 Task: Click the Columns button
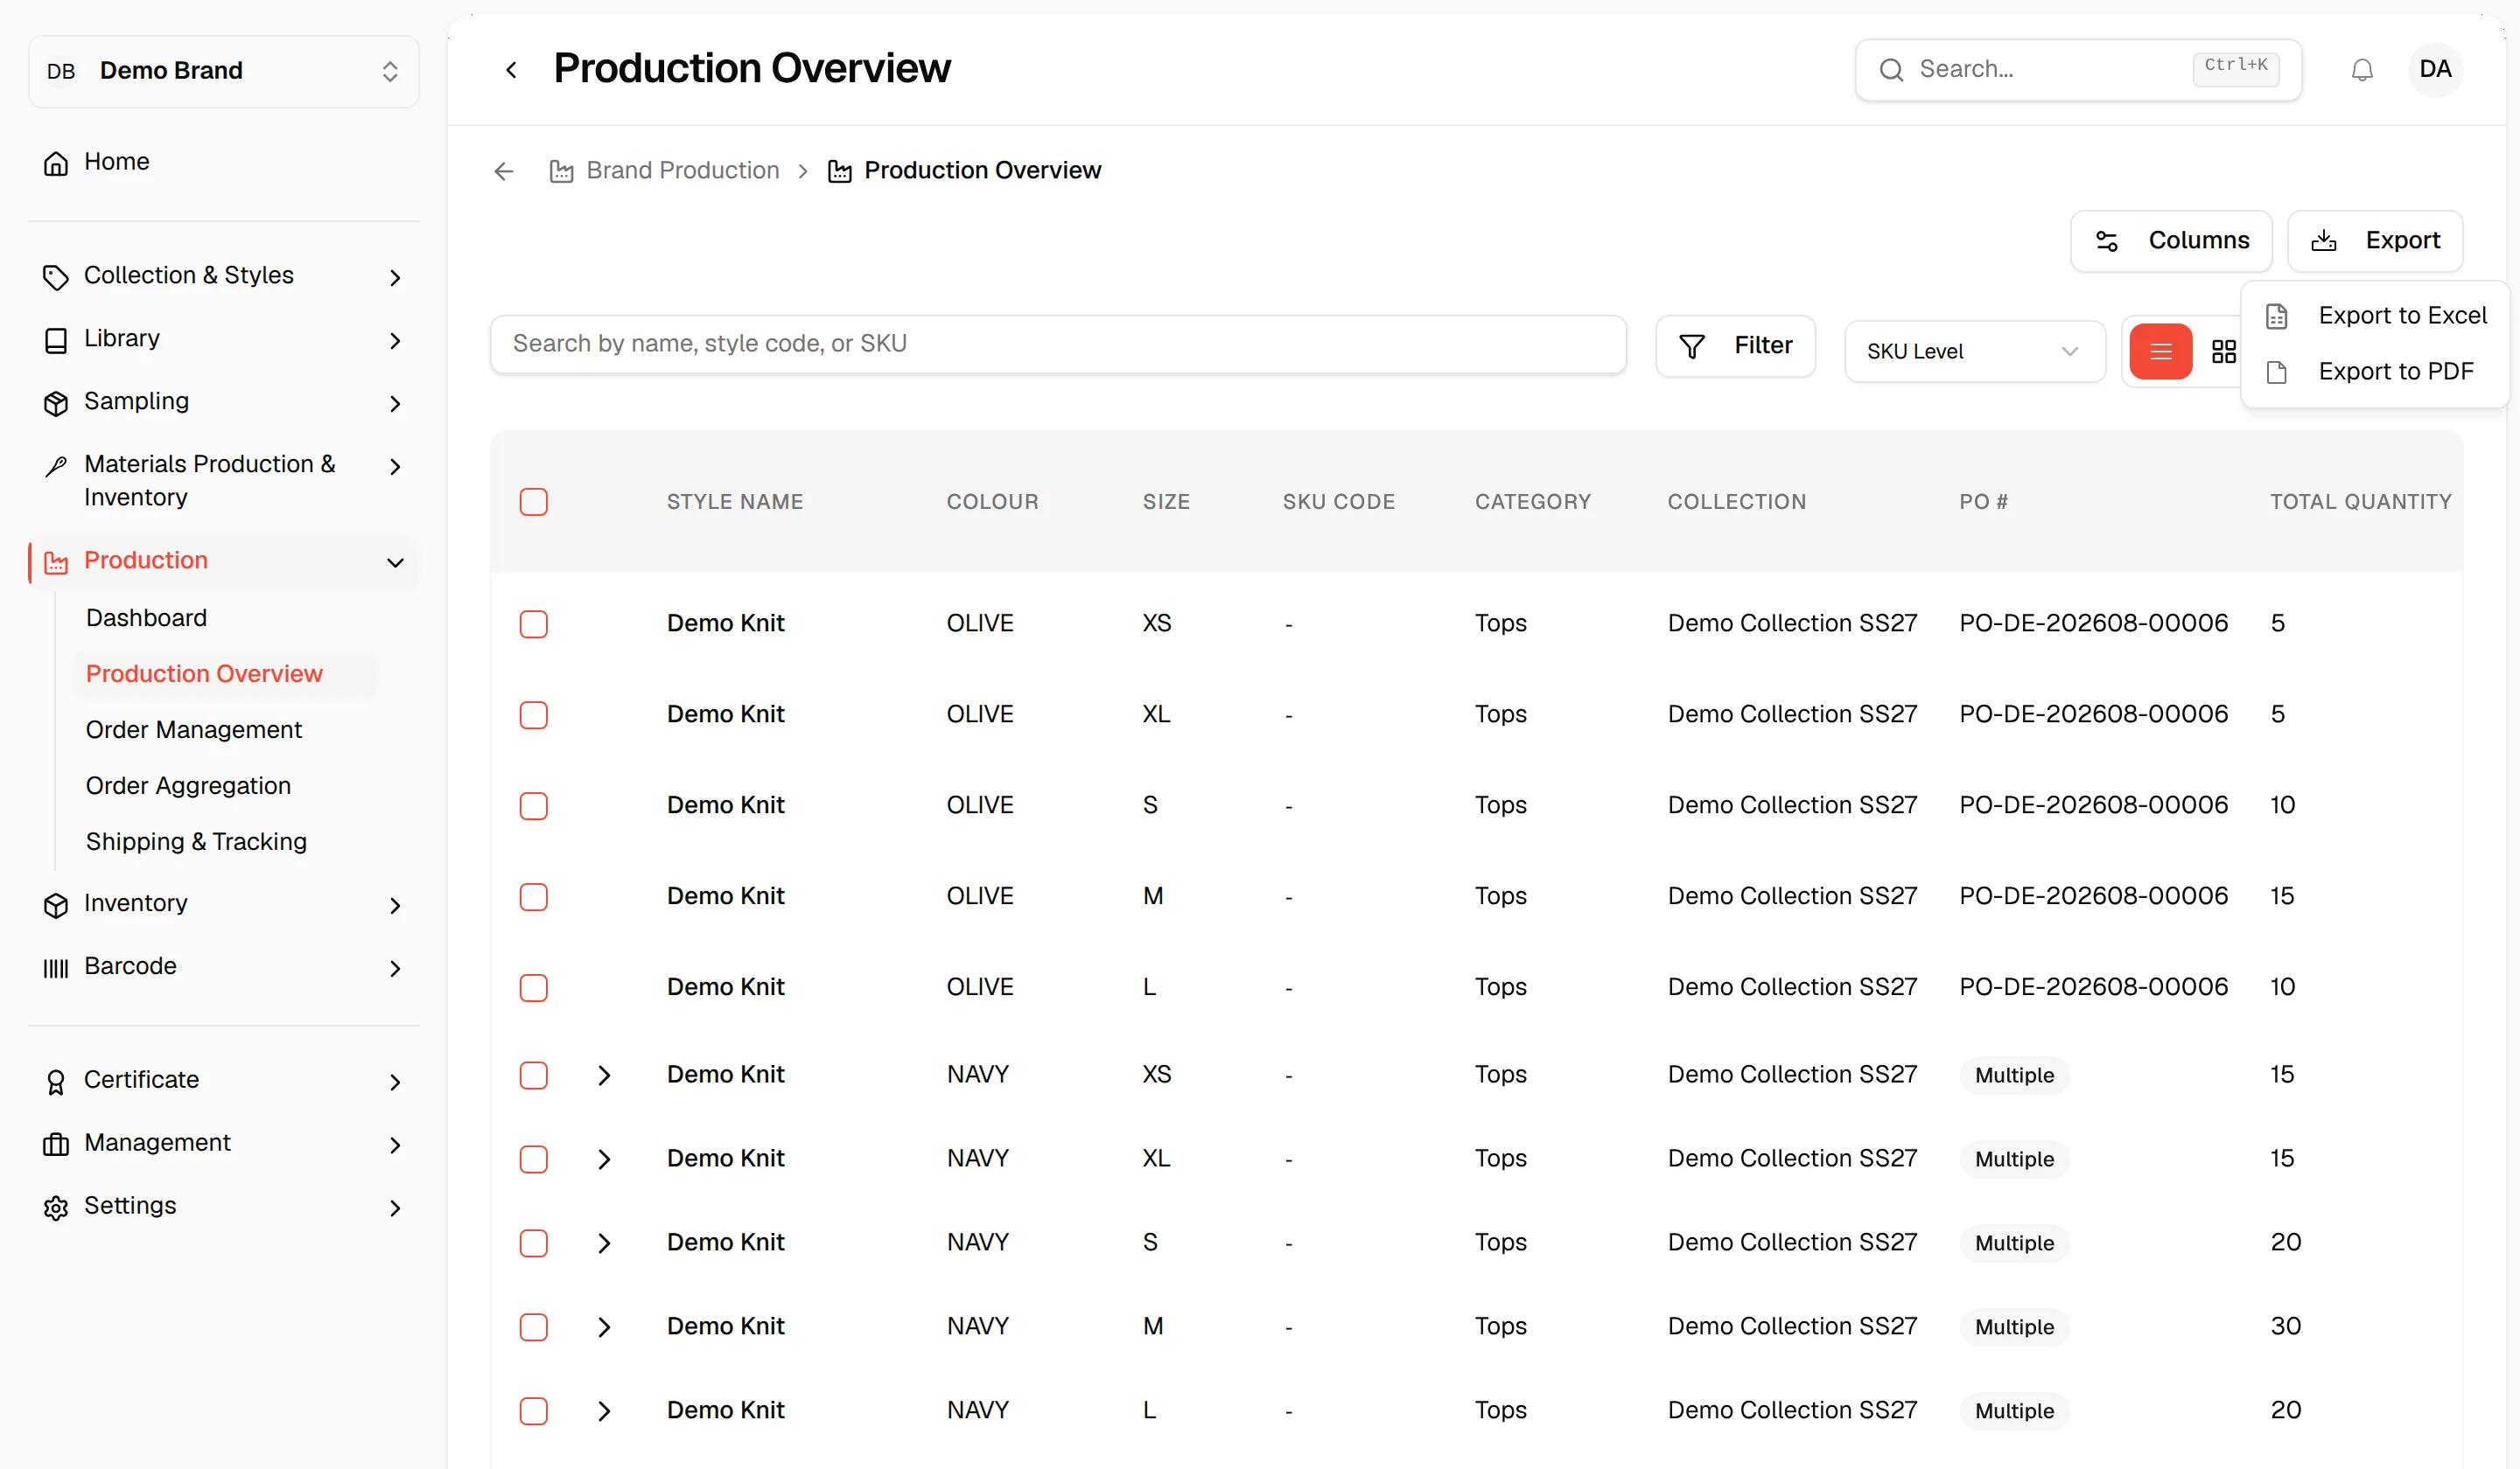coord(2171,240)
